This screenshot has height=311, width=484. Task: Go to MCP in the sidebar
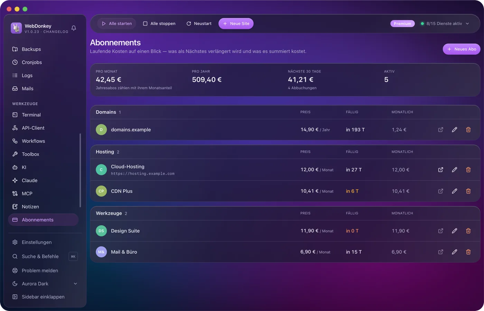pos(44,194)
